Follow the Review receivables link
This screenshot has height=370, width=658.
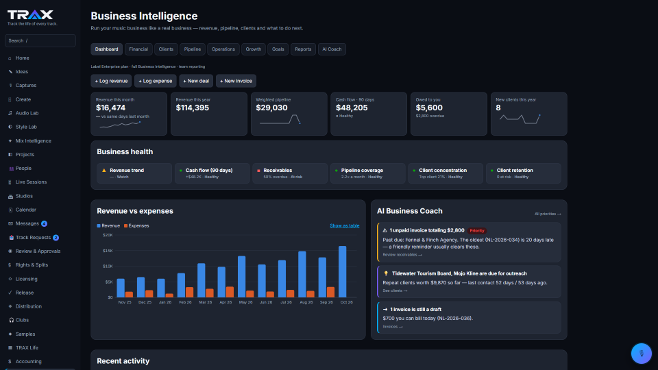(402, 255)
